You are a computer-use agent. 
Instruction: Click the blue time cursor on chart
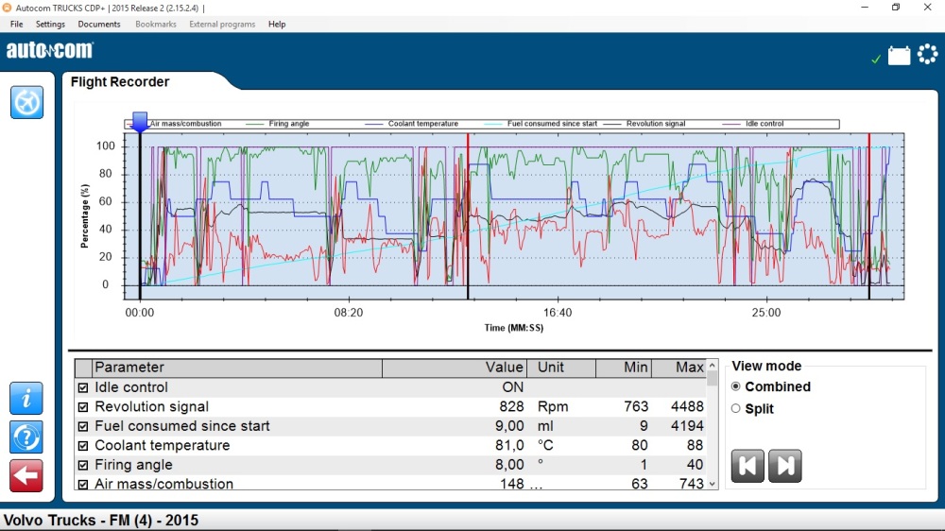pyautogui.click(x=140, y=122)
